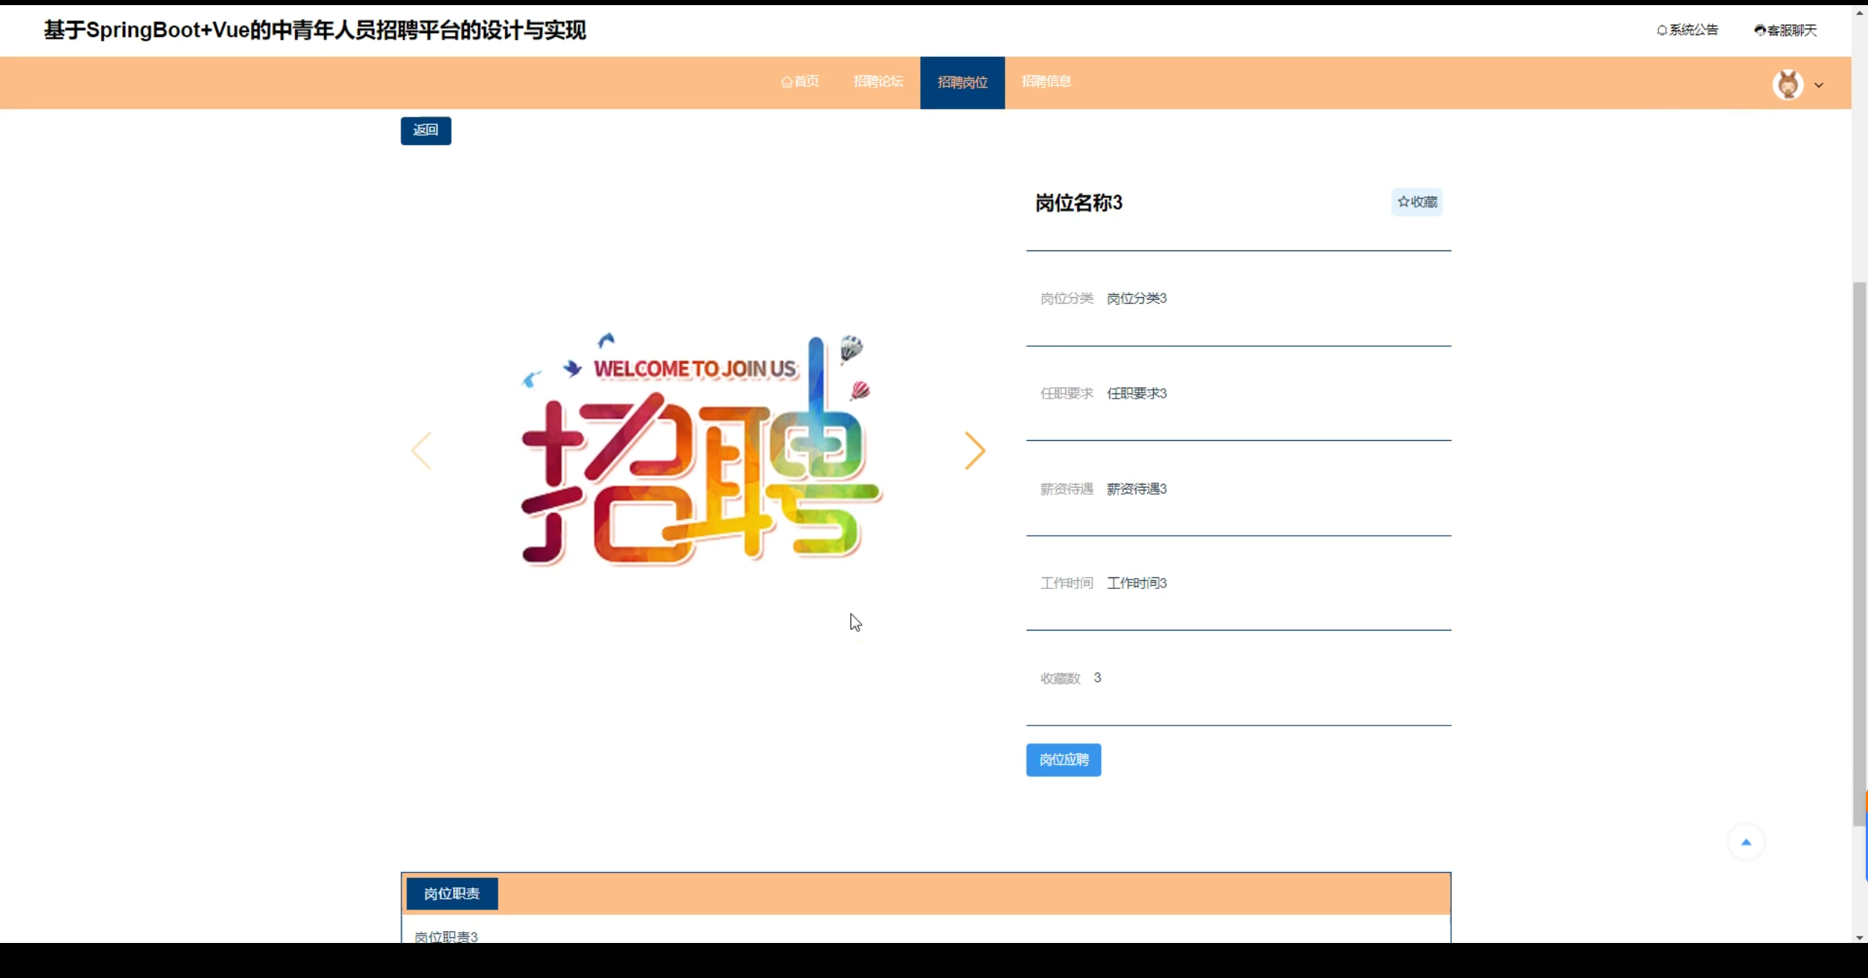
Task: Toggle favorite with the star 收藏 button
Action: (x=1416, y=202)
